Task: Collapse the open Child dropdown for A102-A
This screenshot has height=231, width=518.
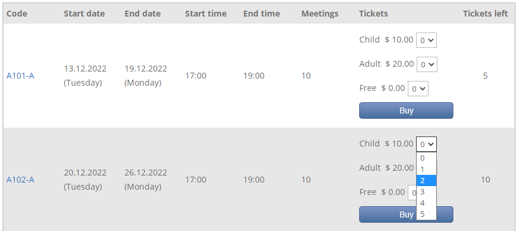Action: point(426,144)
